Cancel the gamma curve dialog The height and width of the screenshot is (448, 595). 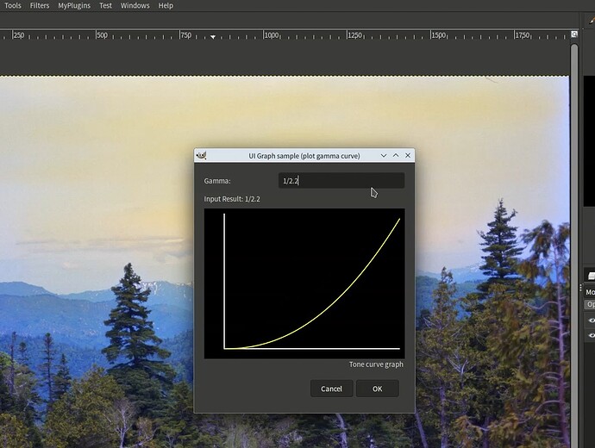(x=331, y=389)
